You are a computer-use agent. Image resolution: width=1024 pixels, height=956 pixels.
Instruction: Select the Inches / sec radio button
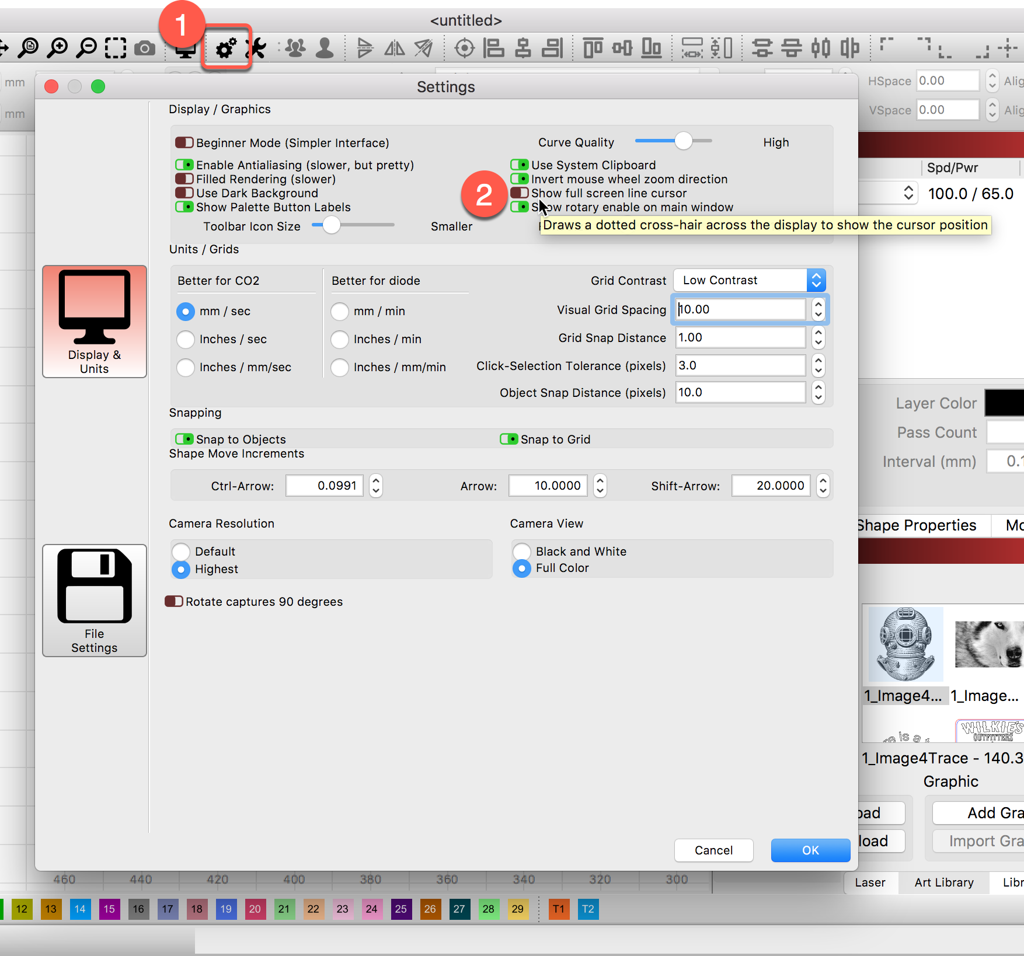[186, 339]
